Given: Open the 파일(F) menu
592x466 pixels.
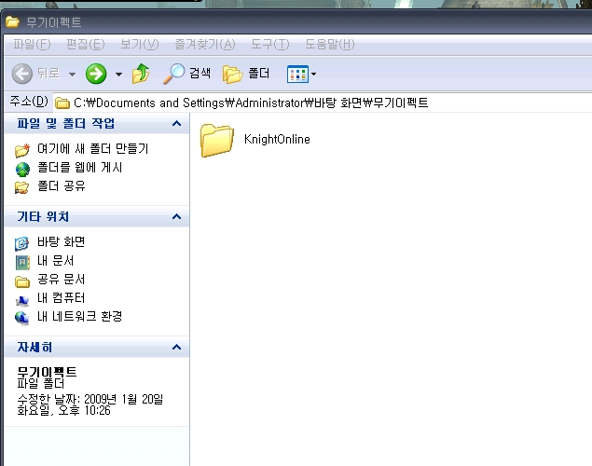Looking at the screenshot, I should click(32, 45).
